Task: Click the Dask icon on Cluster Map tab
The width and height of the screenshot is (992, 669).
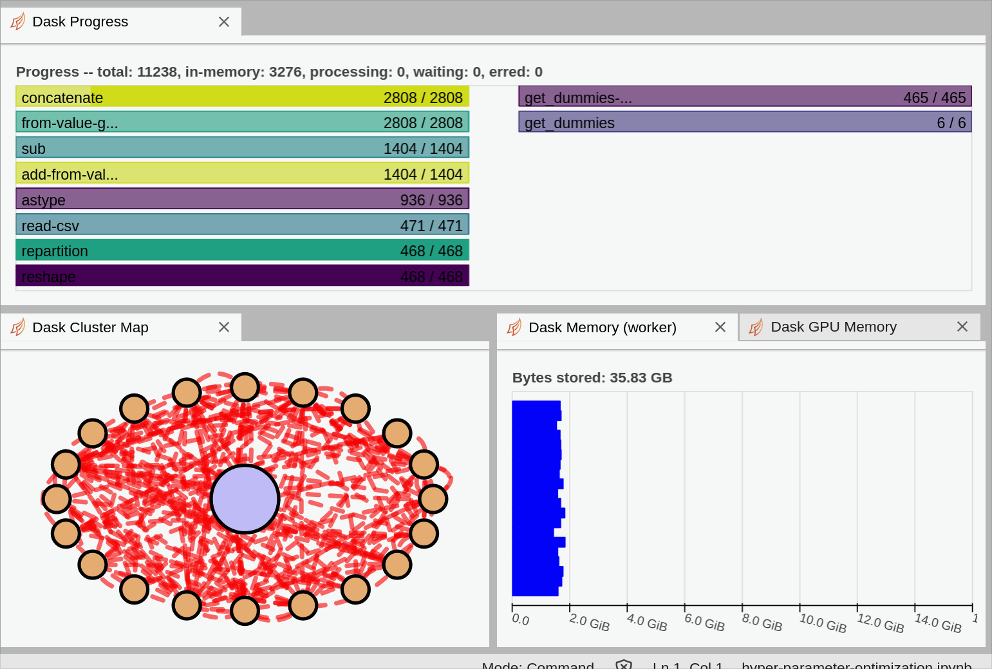Action: (18, 327)
